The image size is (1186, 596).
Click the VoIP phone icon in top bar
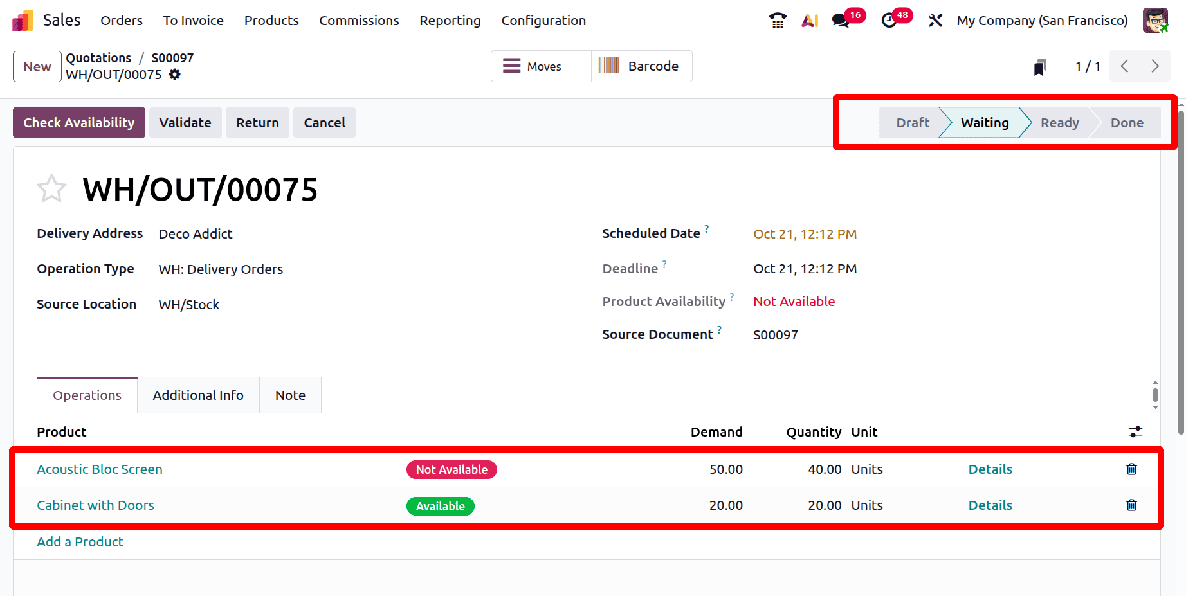tap(778, 21)
